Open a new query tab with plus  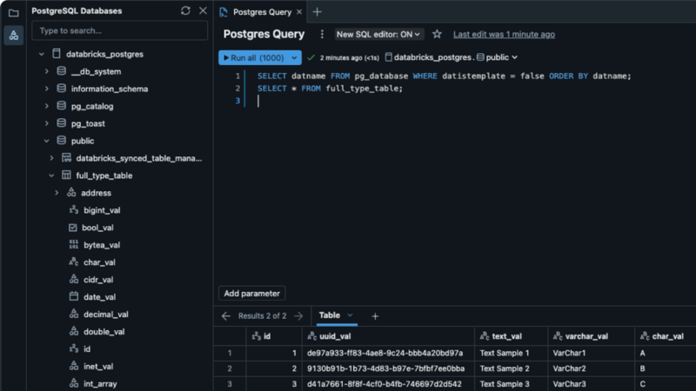point(317,12)
